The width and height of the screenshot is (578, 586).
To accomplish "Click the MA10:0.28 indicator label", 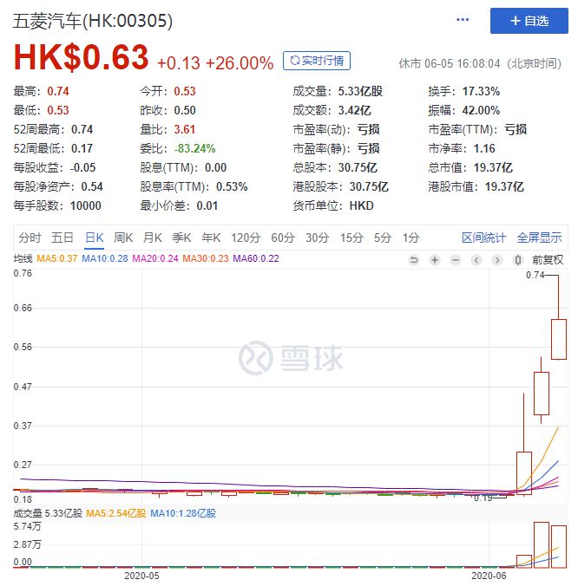I will pyautogui.click(x=105, y=258).
